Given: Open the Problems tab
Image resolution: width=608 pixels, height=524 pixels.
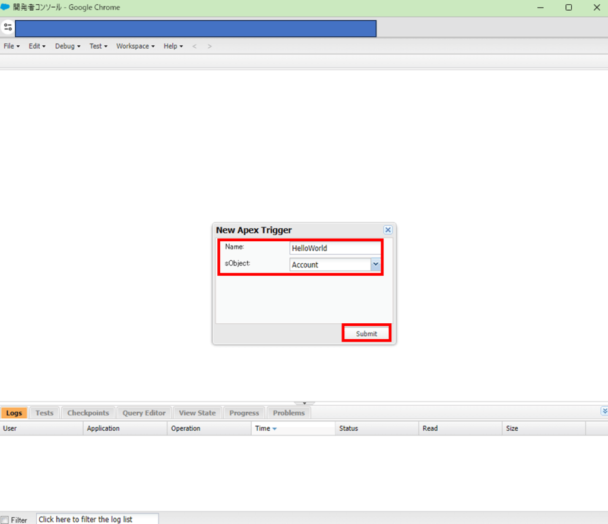Looking at the screenshot, I should coord(289,413).
